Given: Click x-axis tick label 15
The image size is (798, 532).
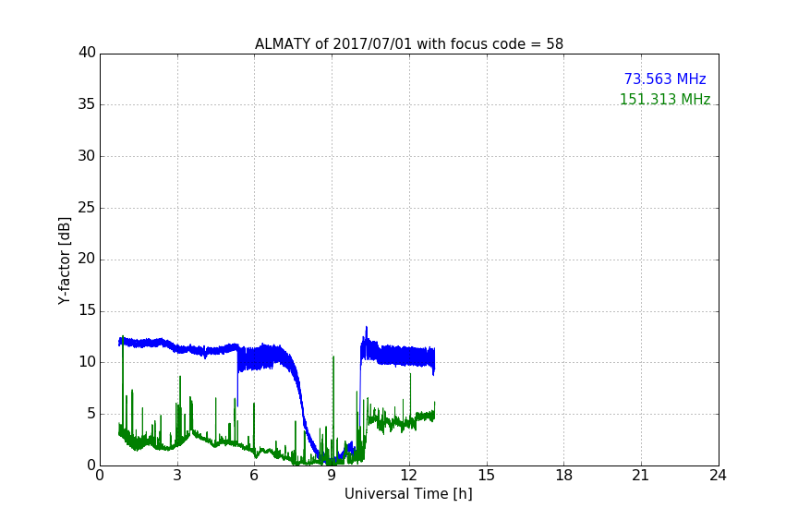Looking at the screenshot, I should [487, 476].
